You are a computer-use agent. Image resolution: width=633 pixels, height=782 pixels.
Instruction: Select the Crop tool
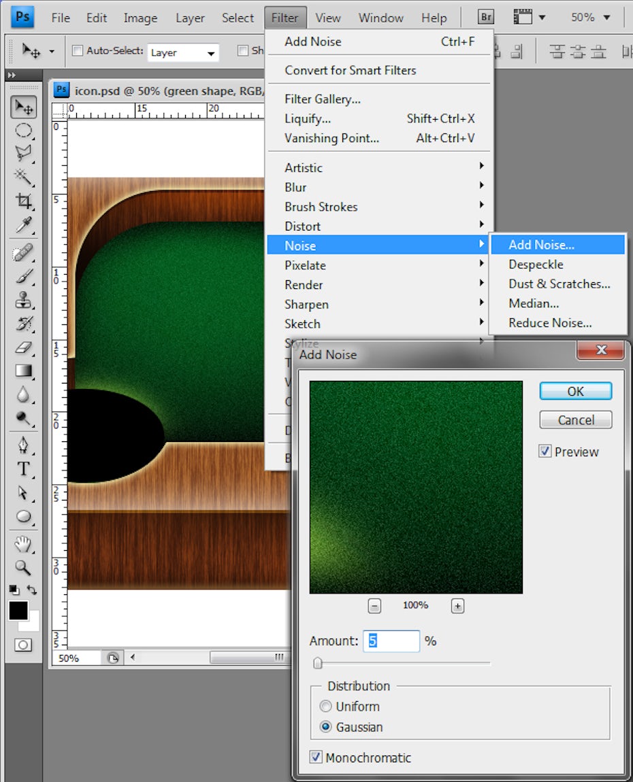click(24, 201)
